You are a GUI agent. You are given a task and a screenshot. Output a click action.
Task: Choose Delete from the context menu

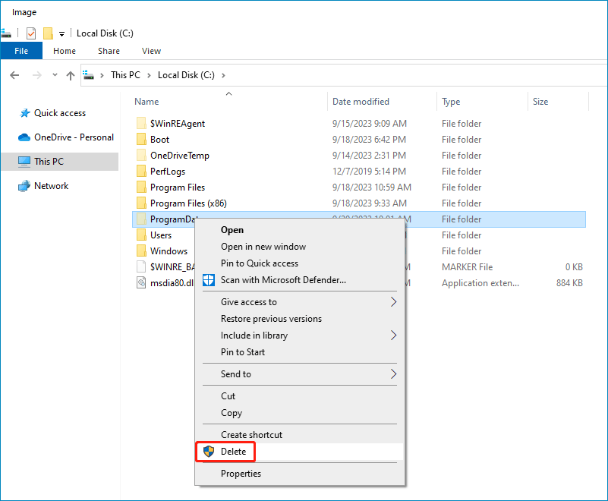pyautogui.click(x=299, y=452)
